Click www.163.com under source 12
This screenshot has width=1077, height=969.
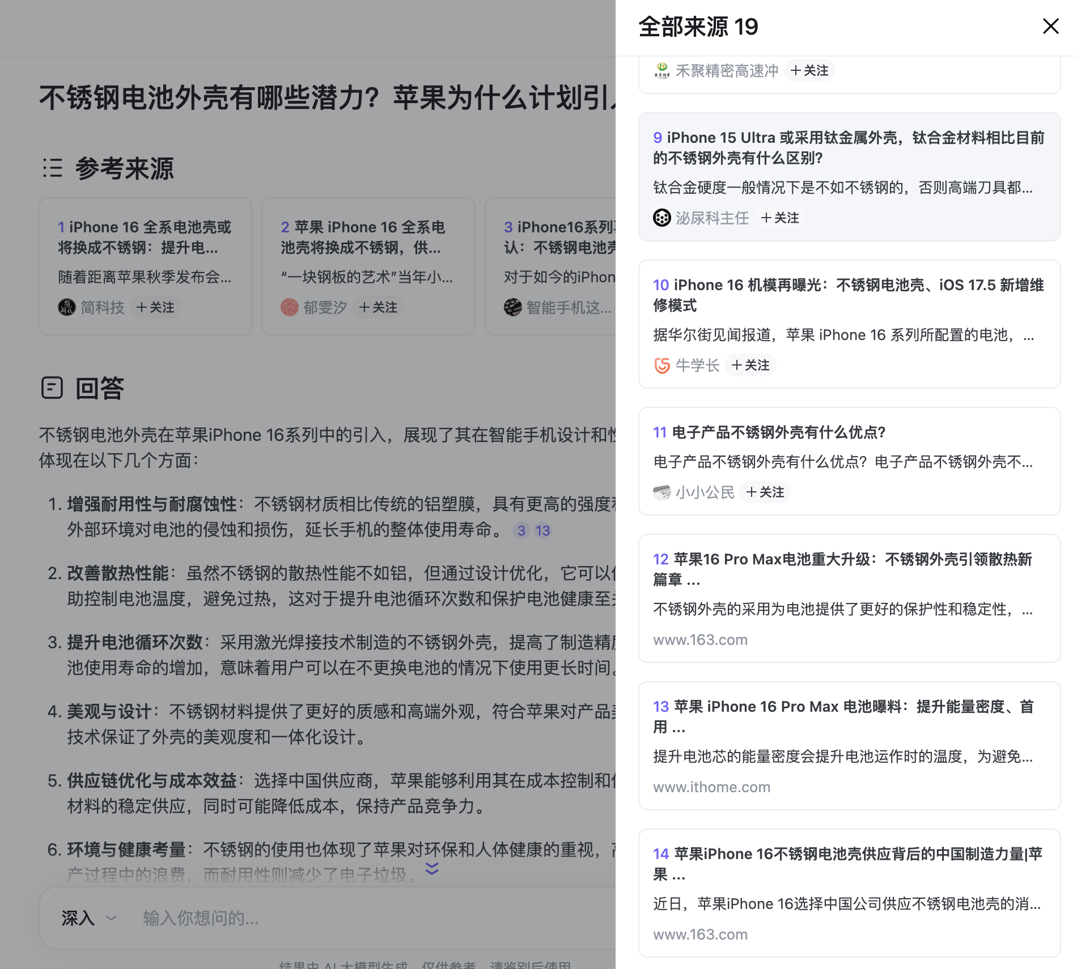pyautogui.click(x=700, y=640)
